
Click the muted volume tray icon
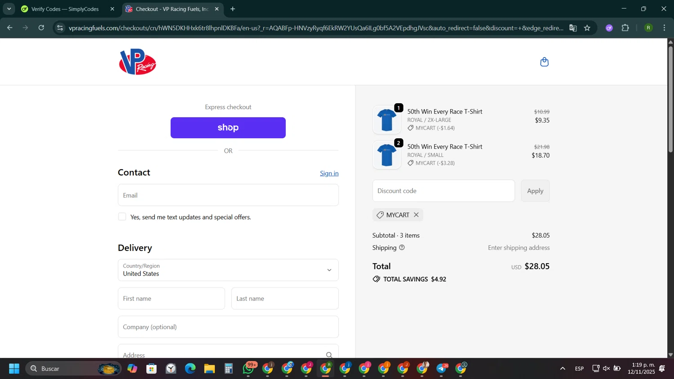[606, 369]
